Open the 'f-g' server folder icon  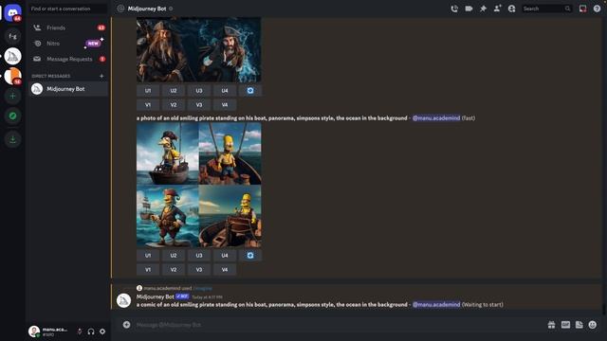coord(12,36)
